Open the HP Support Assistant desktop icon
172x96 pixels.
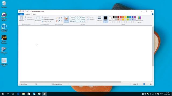4,28
